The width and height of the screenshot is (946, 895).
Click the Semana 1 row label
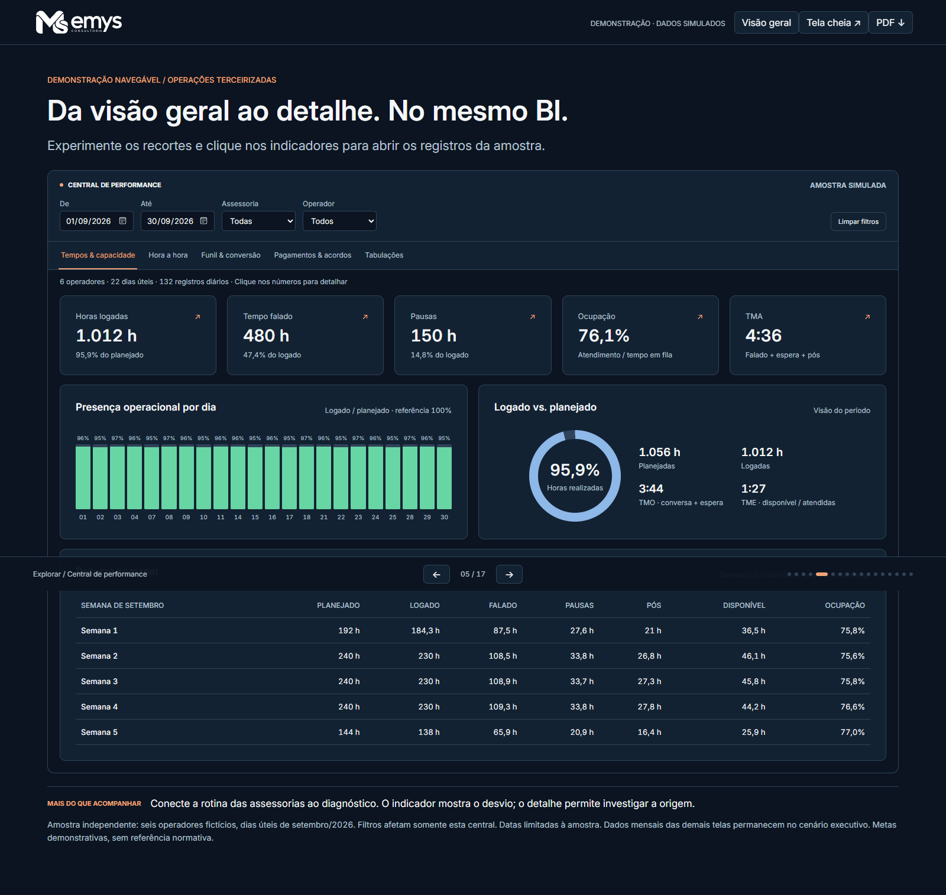click(99, 630)
